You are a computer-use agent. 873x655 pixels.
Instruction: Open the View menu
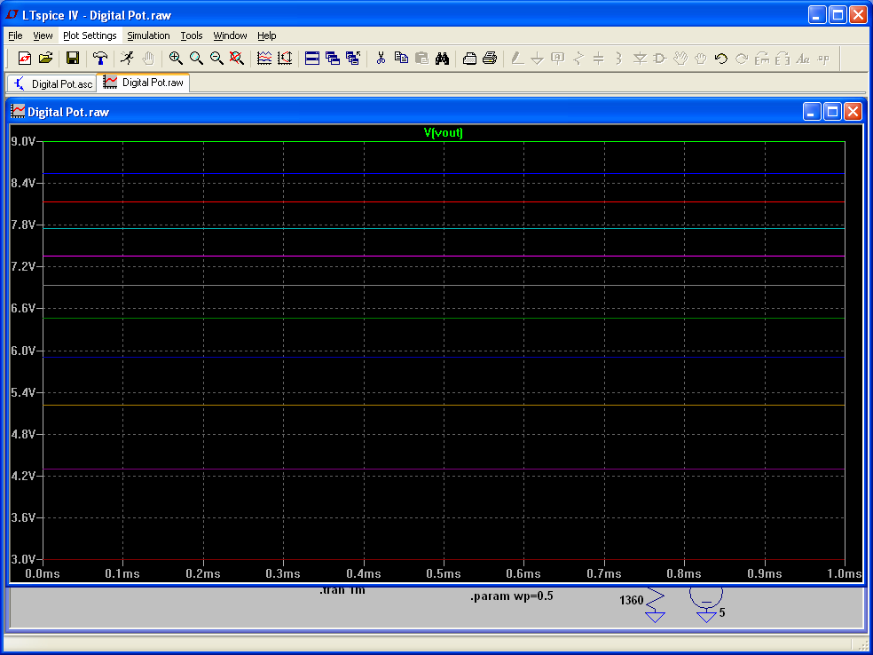pos(43,36)
